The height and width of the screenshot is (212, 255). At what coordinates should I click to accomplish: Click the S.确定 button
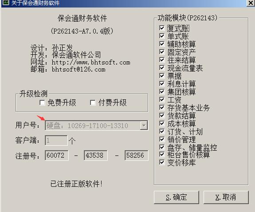pos(177,197)
